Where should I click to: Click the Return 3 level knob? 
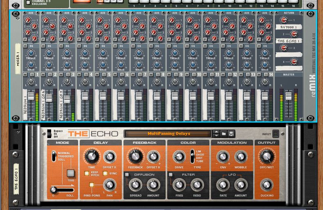click(284, 48)
